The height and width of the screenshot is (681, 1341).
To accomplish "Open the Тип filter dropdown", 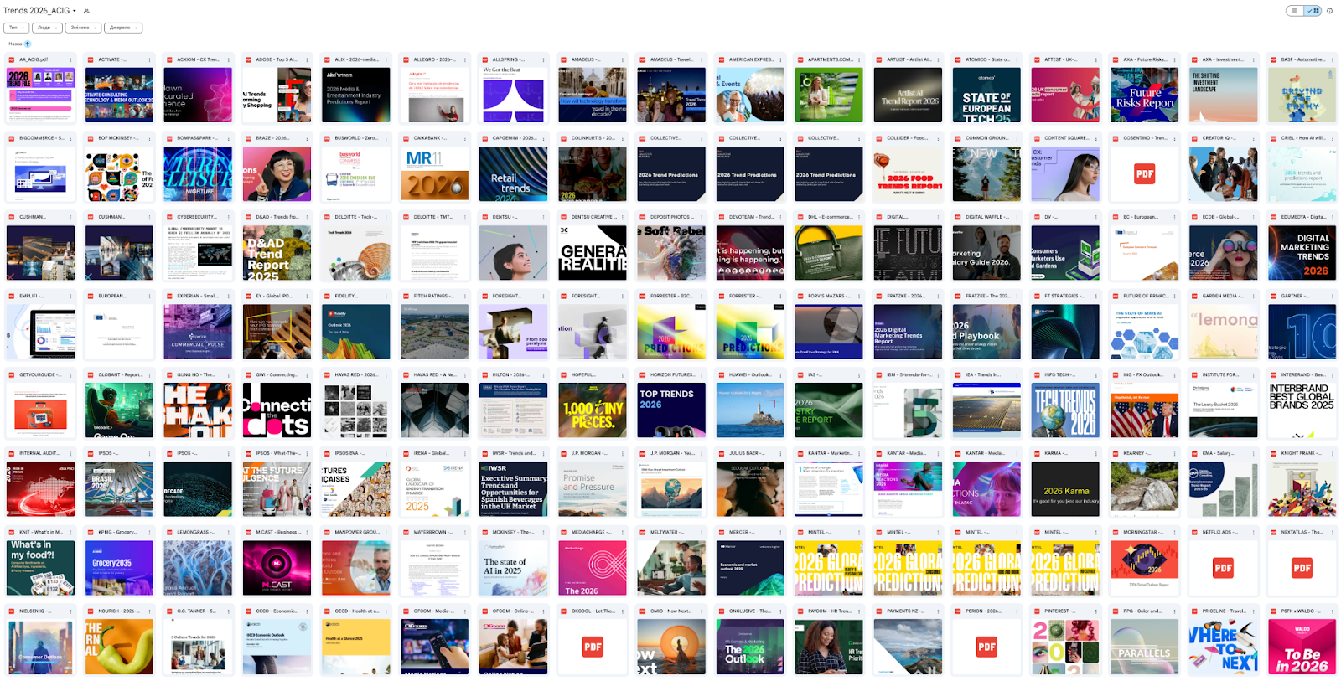I will [17, 28].
